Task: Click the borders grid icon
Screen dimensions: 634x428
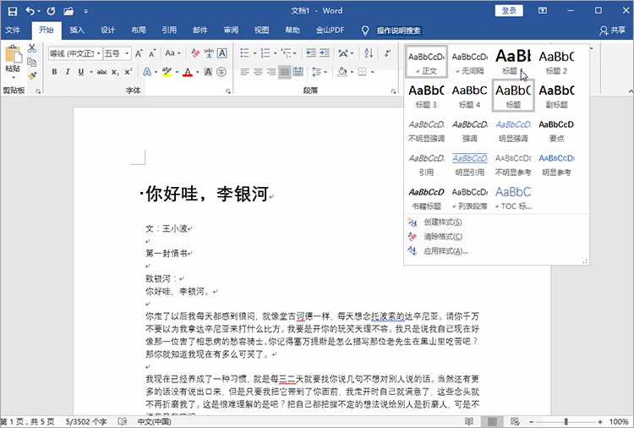Action: pyautogui.click(x=363, y=72)
